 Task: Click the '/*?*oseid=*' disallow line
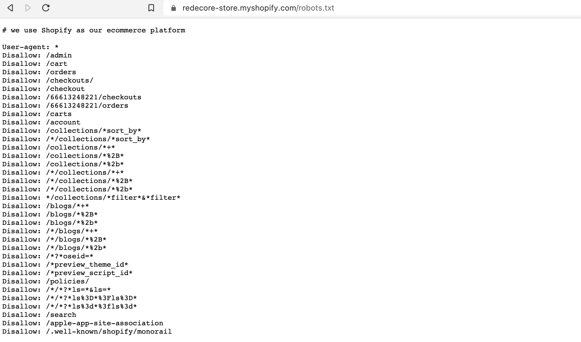point(48,256)
